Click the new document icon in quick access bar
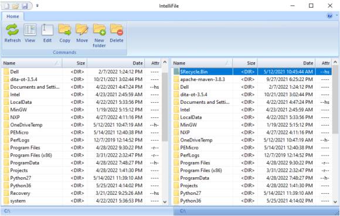This screenshot has height=216, width=340. click(x=6, y=6)
